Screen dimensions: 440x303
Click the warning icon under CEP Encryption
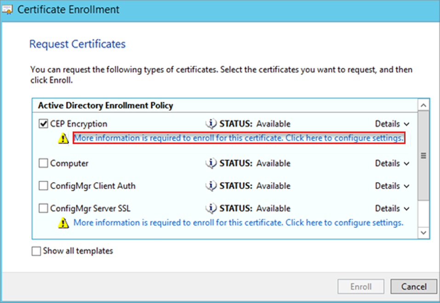pyautogui.click(x=63, y=138)
